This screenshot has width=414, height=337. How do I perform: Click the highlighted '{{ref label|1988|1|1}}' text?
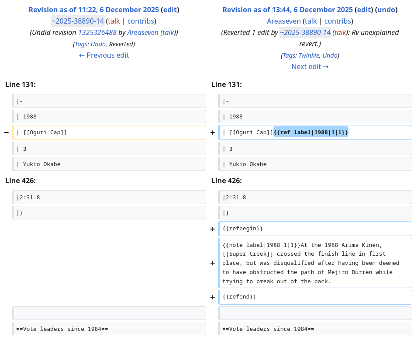pos(311,132)
